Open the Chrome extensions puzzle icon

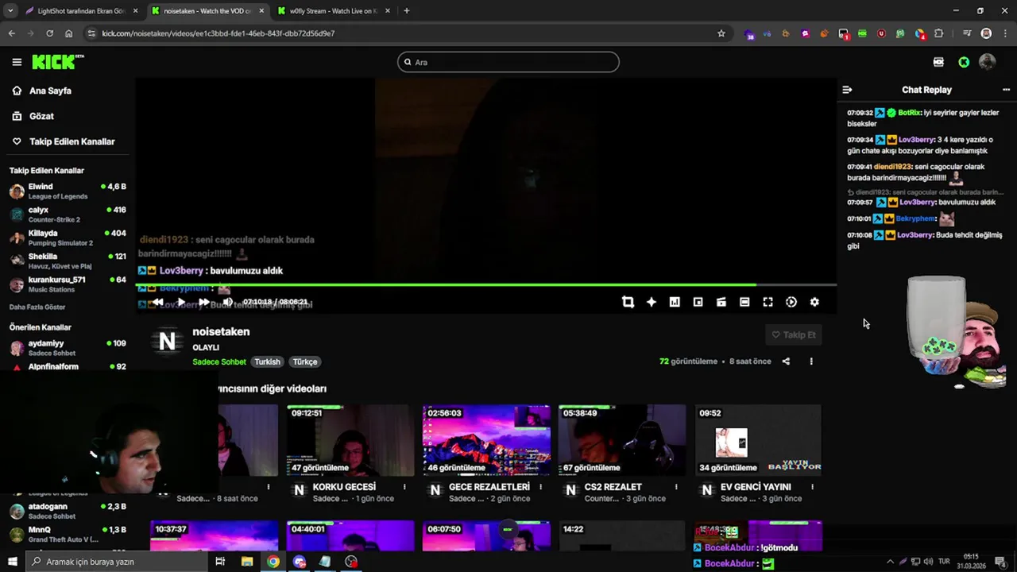(x=939, y=33)
